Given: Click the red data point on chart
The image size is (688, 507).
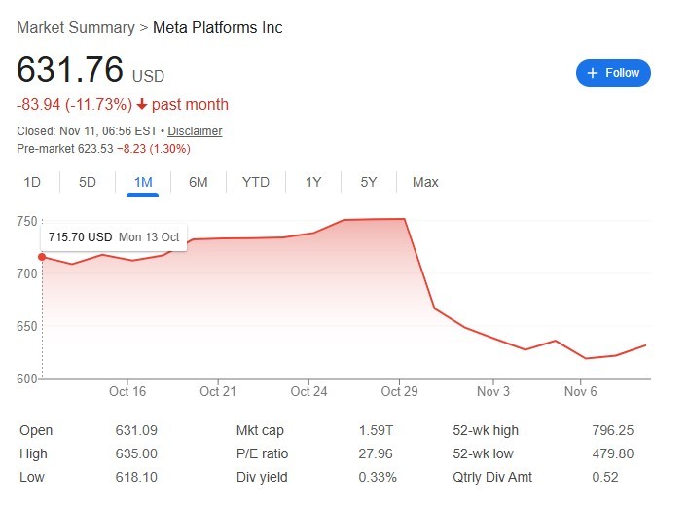Looking at the screenshot, I should pos(41,257).
